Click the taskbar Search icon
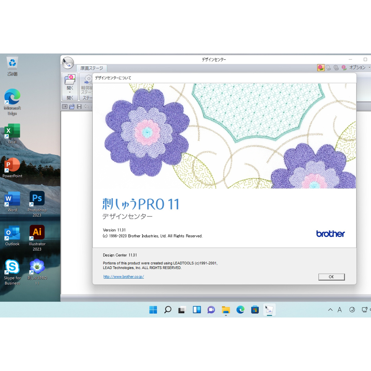 (168, 310)
